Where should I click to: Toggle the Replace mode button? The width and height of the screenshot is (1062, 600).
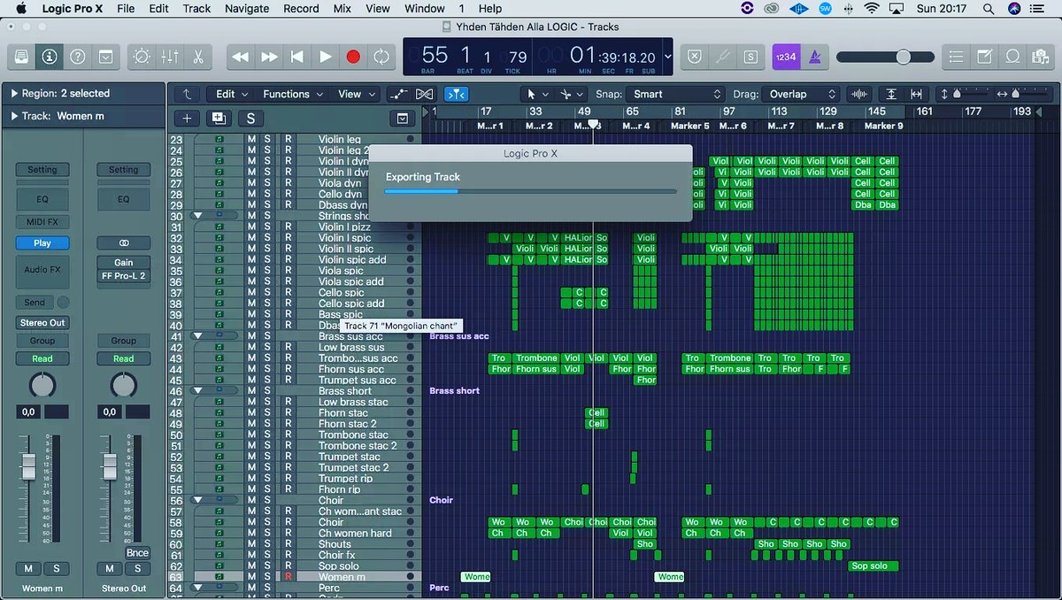pyautogui.click(x=695, y=57)
